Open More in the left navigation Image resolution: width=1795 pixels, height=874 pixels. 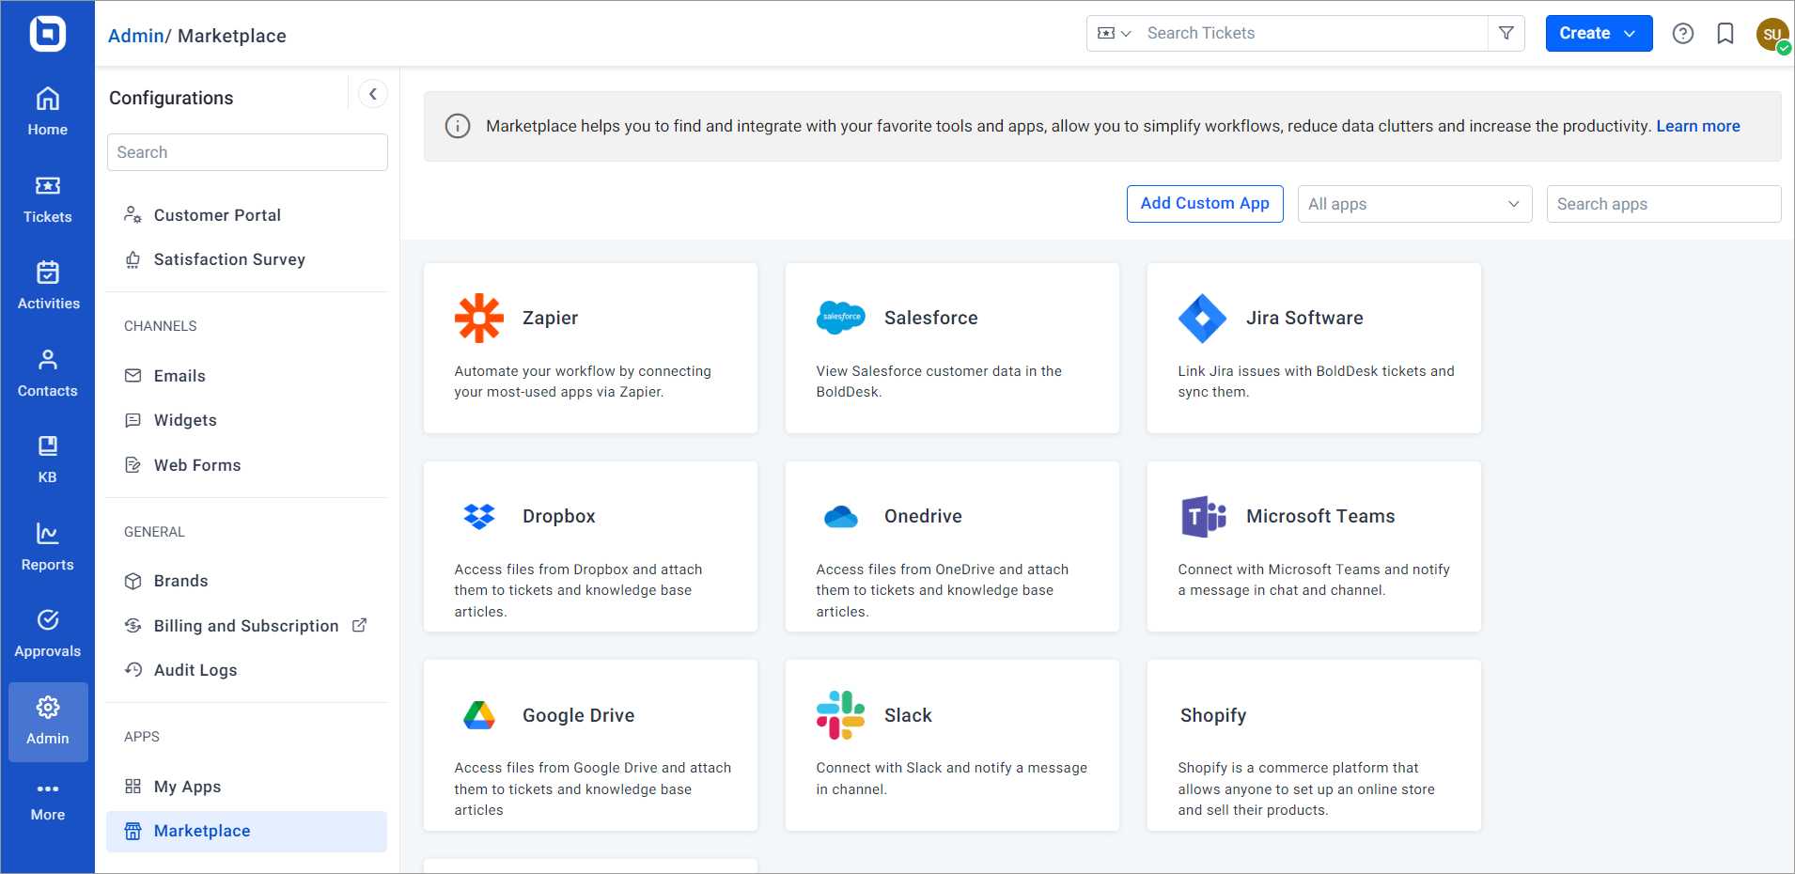tap(47, 802)
